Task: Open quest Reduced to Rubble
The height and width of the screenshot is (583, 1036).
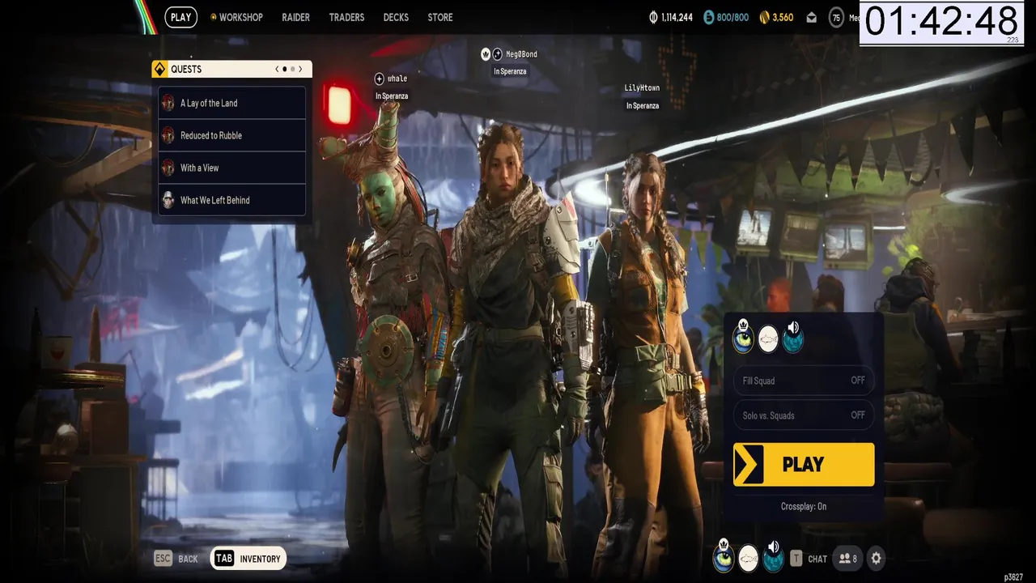Action: (x=232, y=135)
